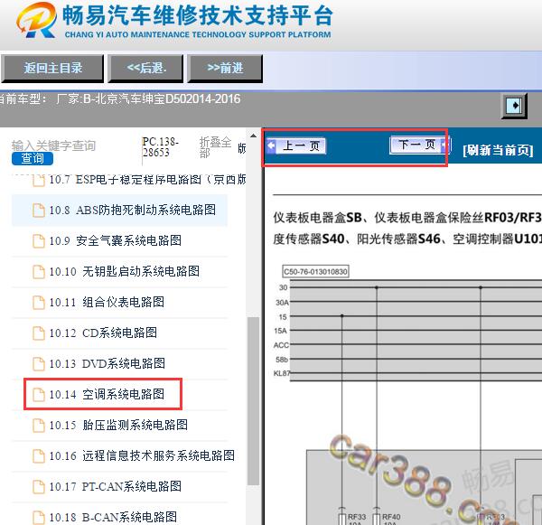542x525 pixels.
Task: Open 10.18 B-CAN系统电路图
Action: pos(113,518)
